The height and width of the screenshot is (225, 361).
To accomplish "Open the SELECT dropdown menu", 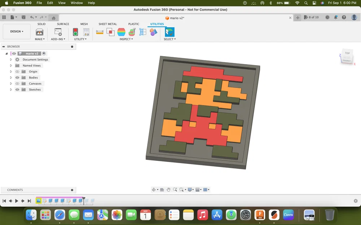I will (x=170, y=39).
